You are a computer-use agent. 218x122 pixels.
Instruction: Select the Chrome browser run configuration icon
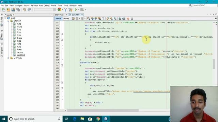(x=59, y=9)
